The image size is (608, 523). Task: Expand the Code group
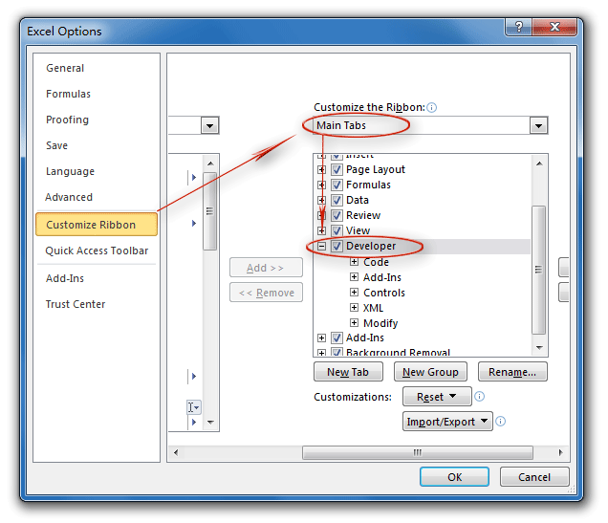tap(354, 262)
